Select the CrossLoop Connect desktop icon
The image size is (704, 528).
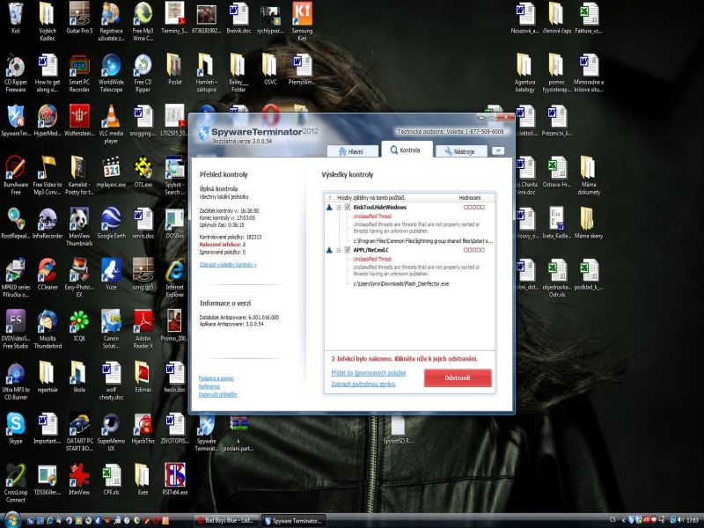pos(15,483)
